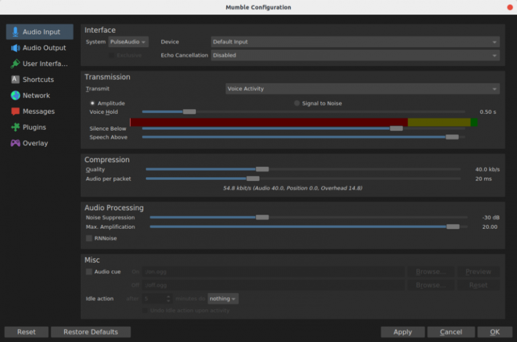Toggle the Audio cue checkbox
This screenshot has width=517, height=342.
point(89,272)
